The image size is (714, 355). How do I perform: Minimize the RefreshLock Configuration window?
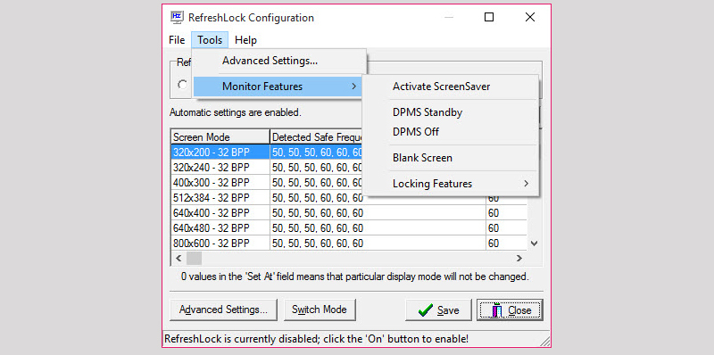pos(449,17)
